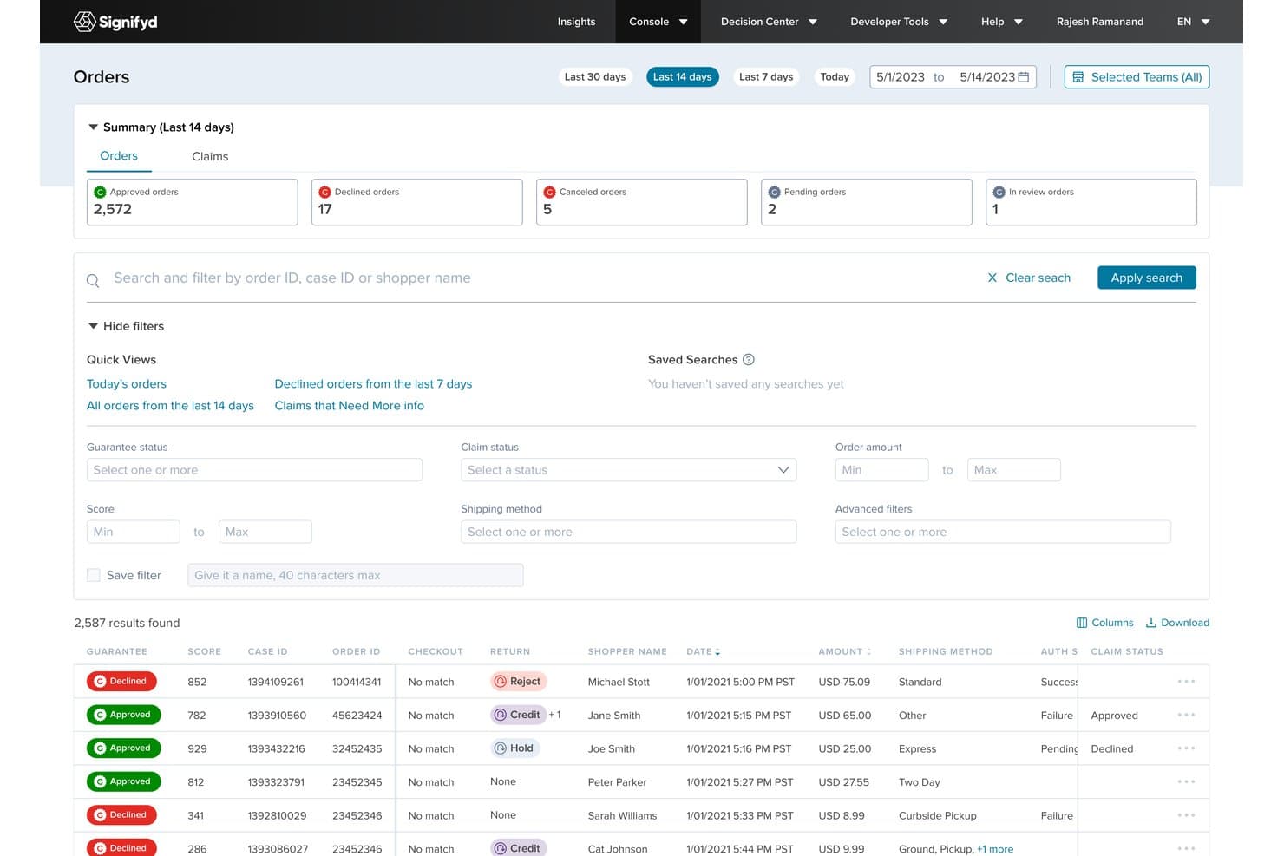
Task: Open the Saved Searches help icon
Action: tap(749, 359)
